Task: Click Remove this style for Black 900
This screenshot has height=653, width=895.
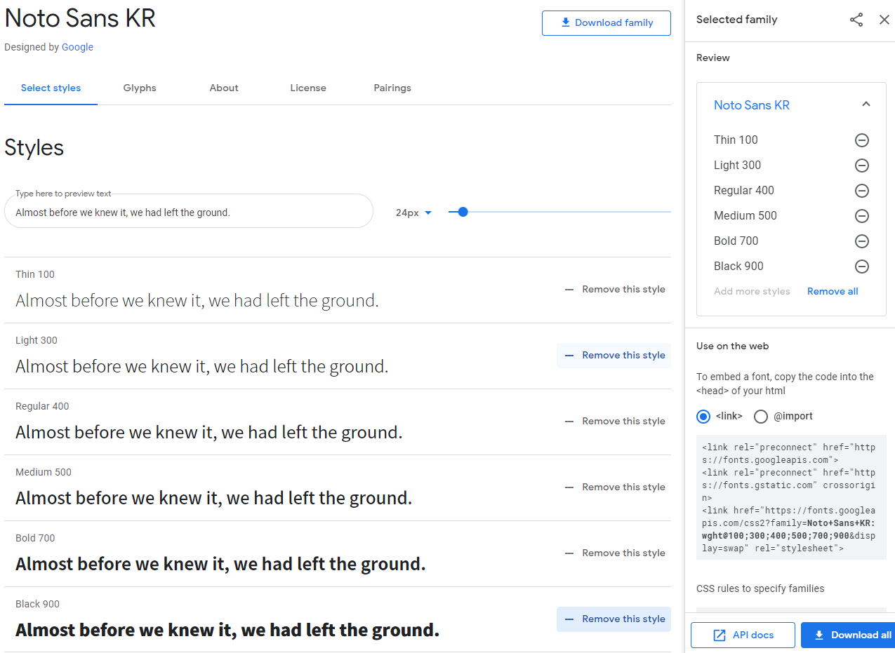Action: click(614, 619)
